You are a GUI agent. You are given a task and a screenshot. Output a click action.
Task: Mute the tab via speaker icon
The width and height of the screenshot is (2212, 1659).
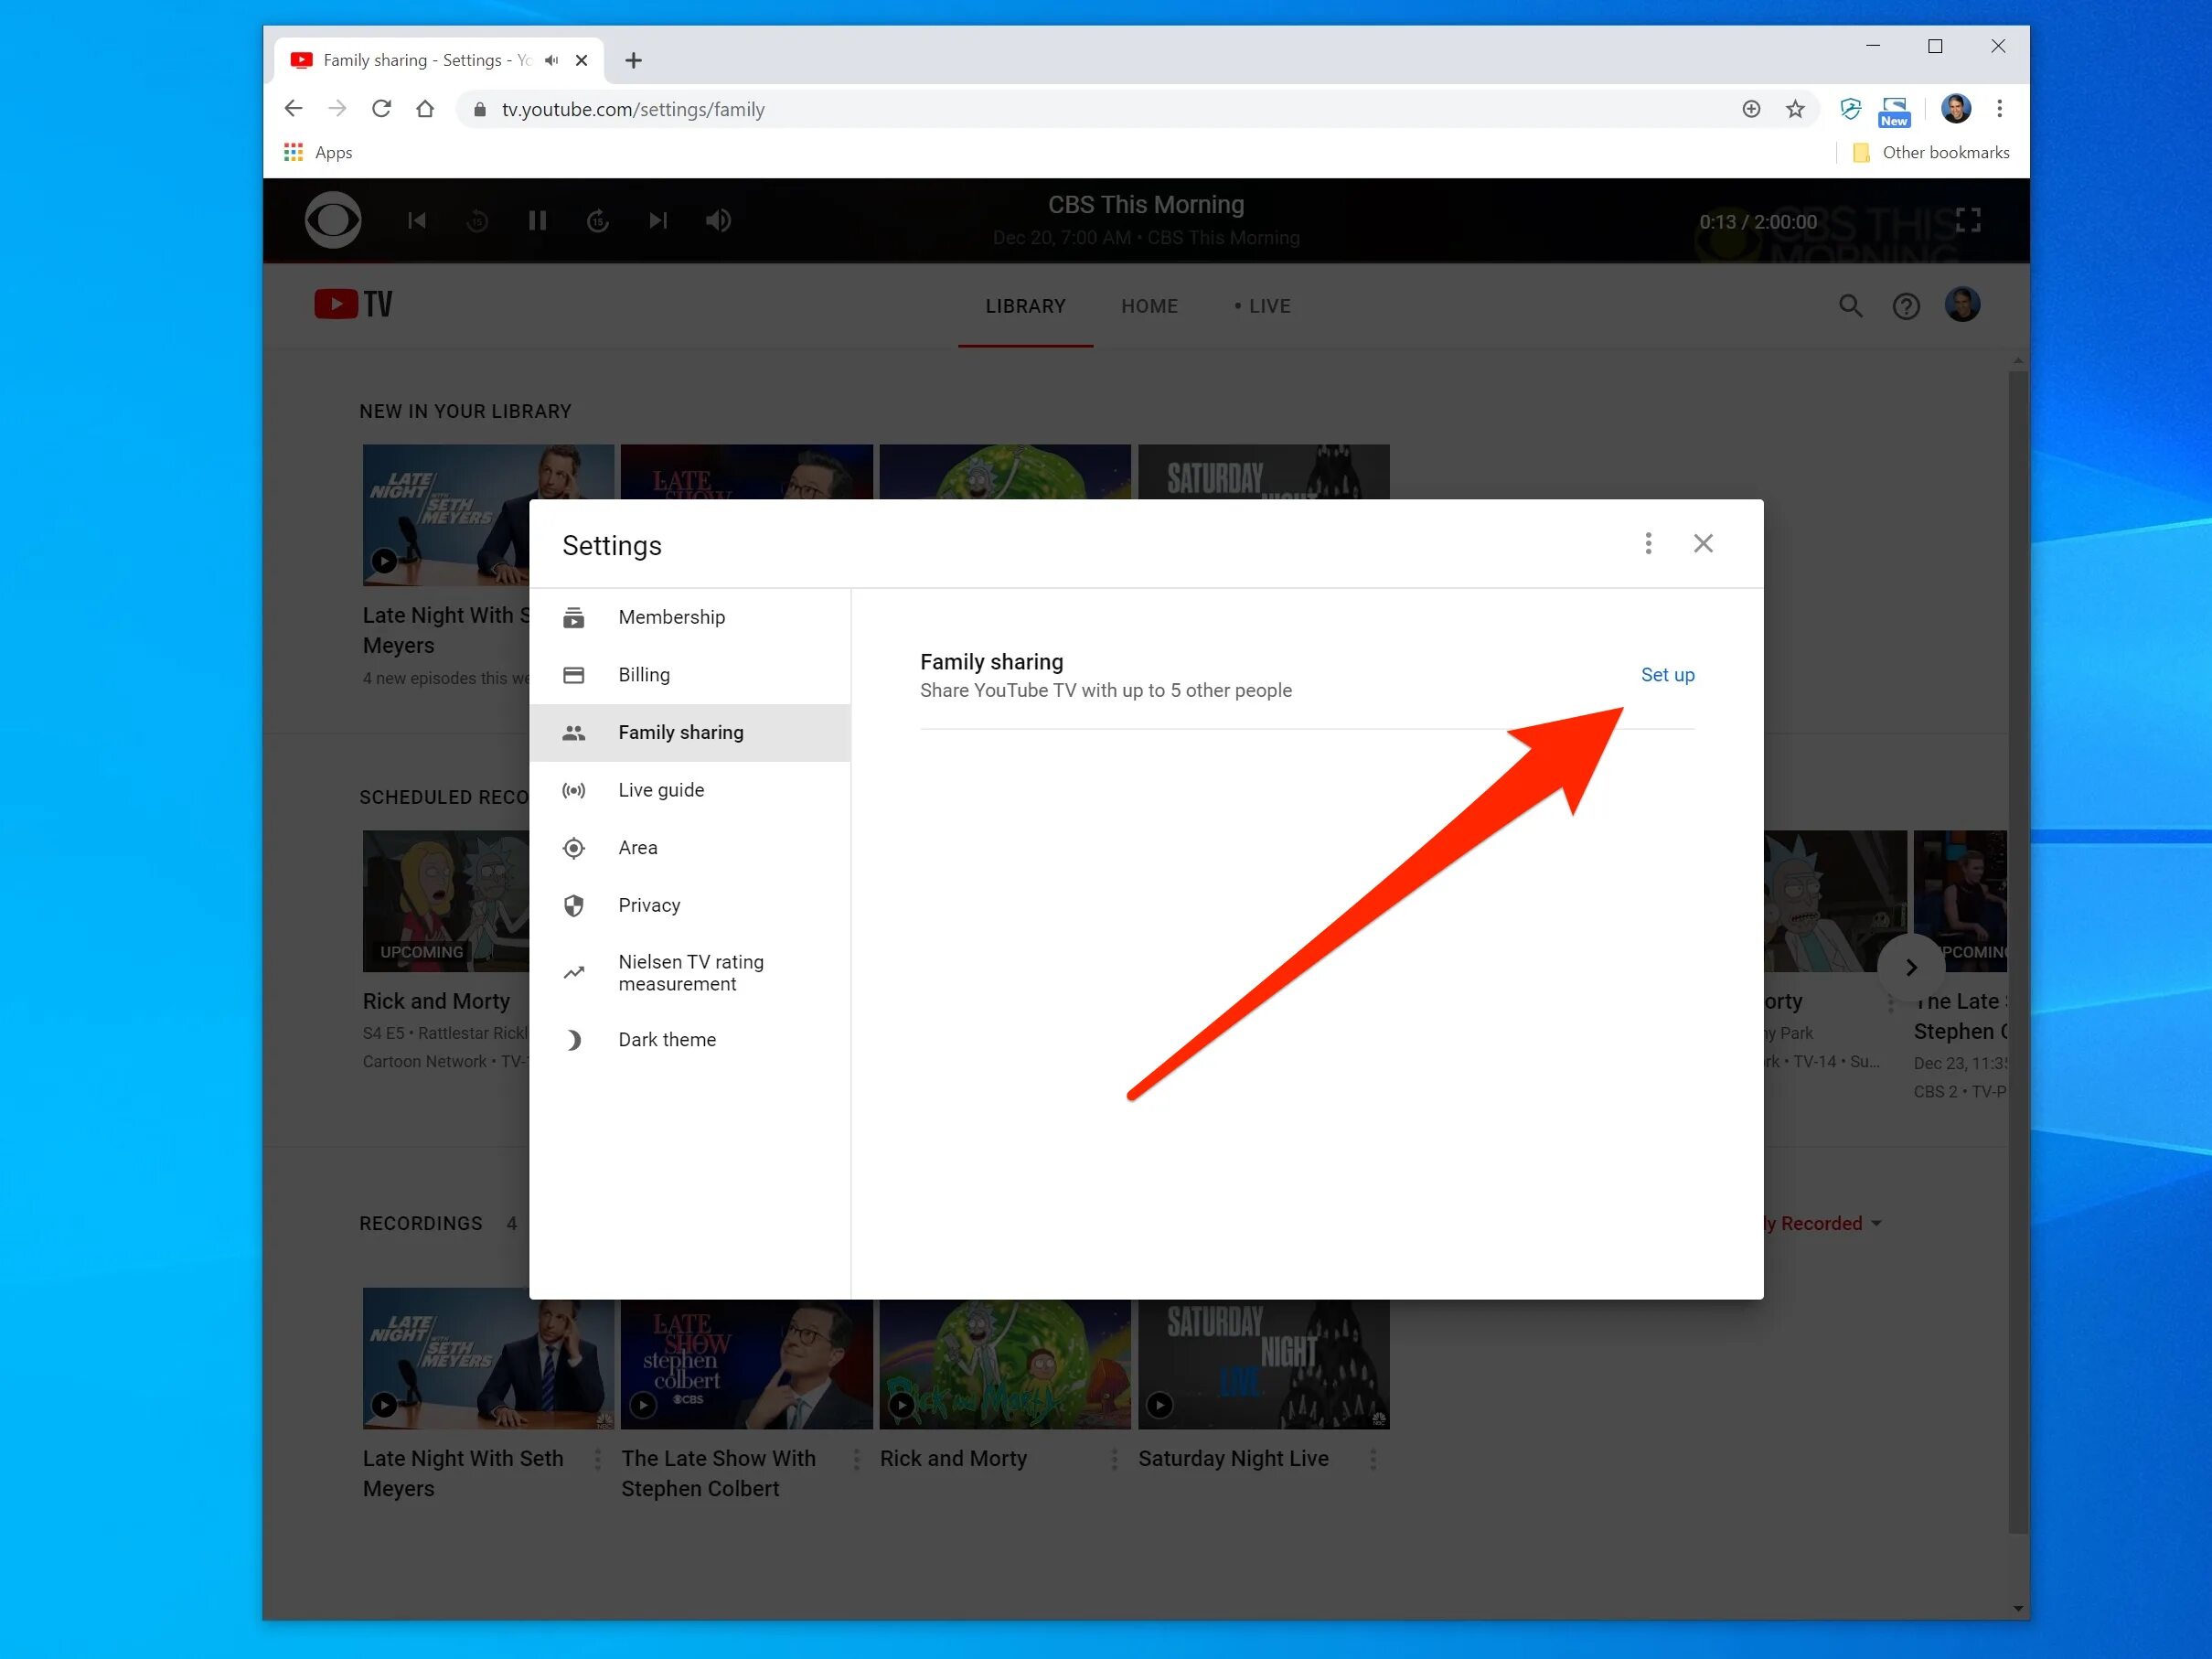click(551, 61)
